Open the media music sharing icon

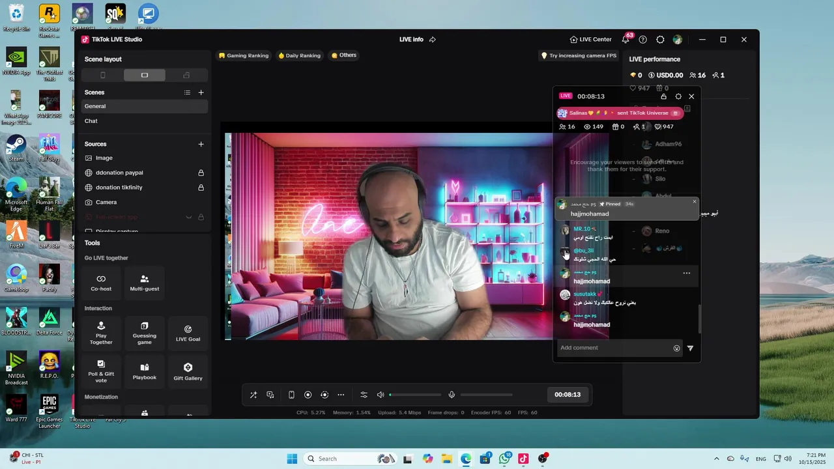[270, 395]
